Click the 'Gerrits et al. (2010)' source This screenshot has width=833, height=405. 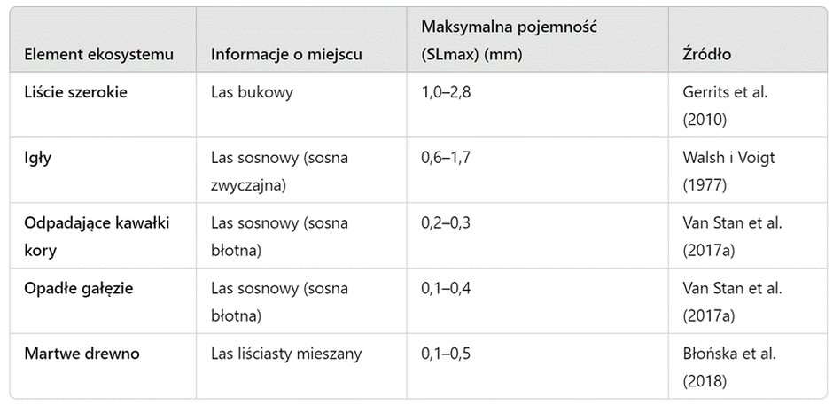click(x=725, y=105)
